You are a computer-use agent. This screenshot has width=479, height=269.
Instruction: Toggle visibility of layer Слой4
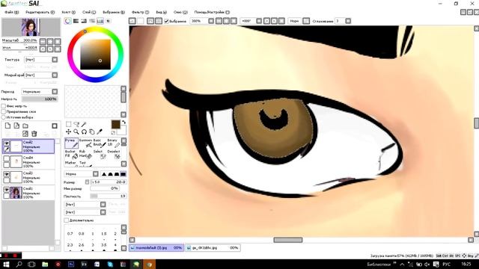[x=7, y=158]
